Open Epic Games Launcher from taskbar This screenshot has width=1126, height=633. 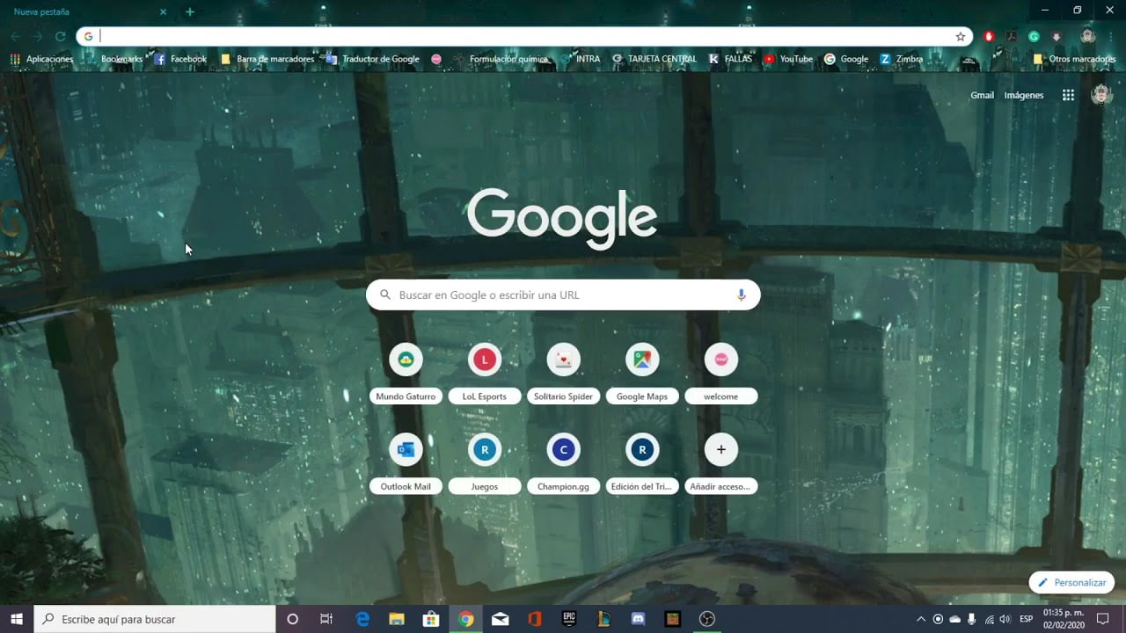pyautogui.click(x=569, y=619)
